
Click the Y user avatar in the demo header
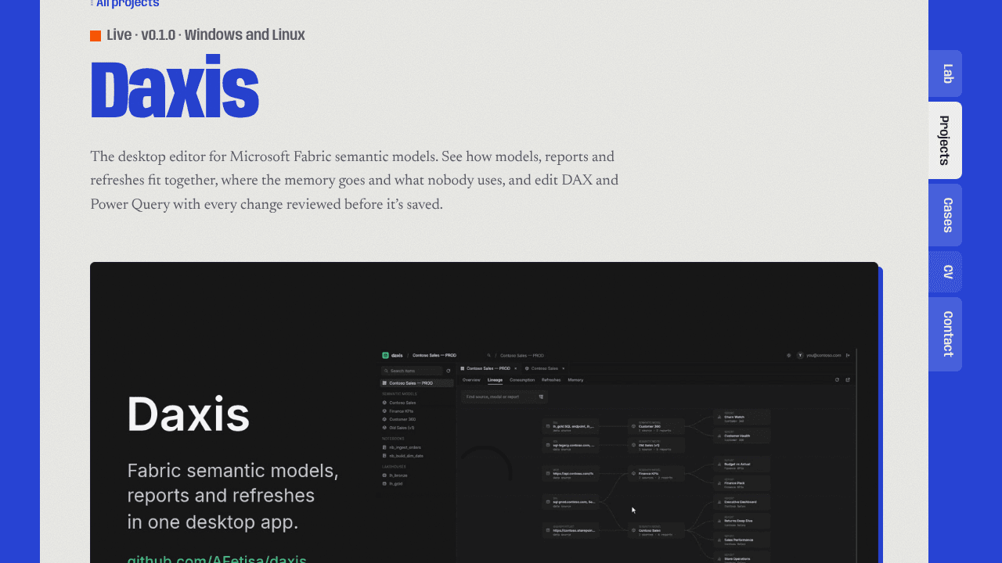point(800,355)
